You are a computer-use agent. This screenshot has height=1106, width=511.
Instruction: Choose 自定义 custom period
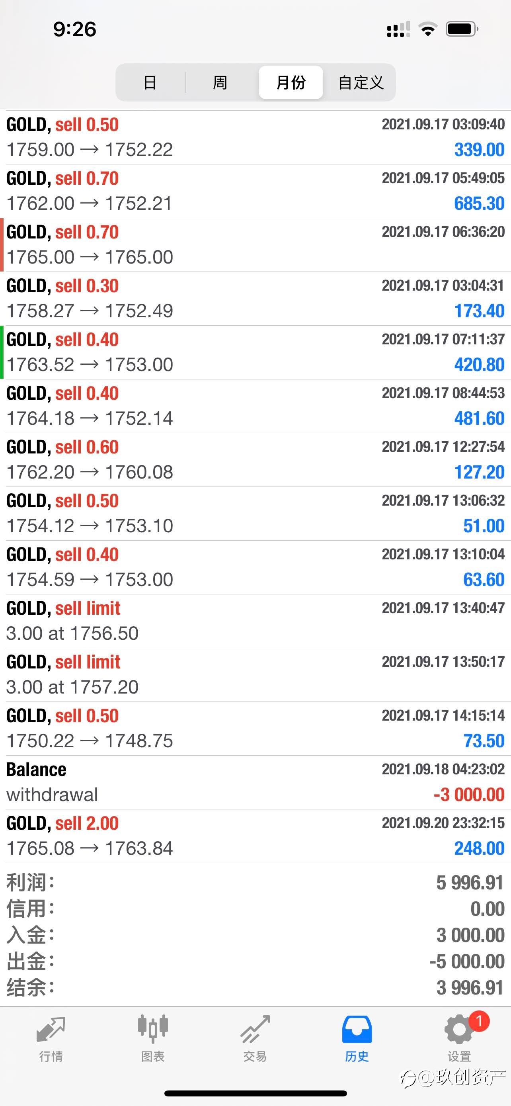(x=361, y=82)
